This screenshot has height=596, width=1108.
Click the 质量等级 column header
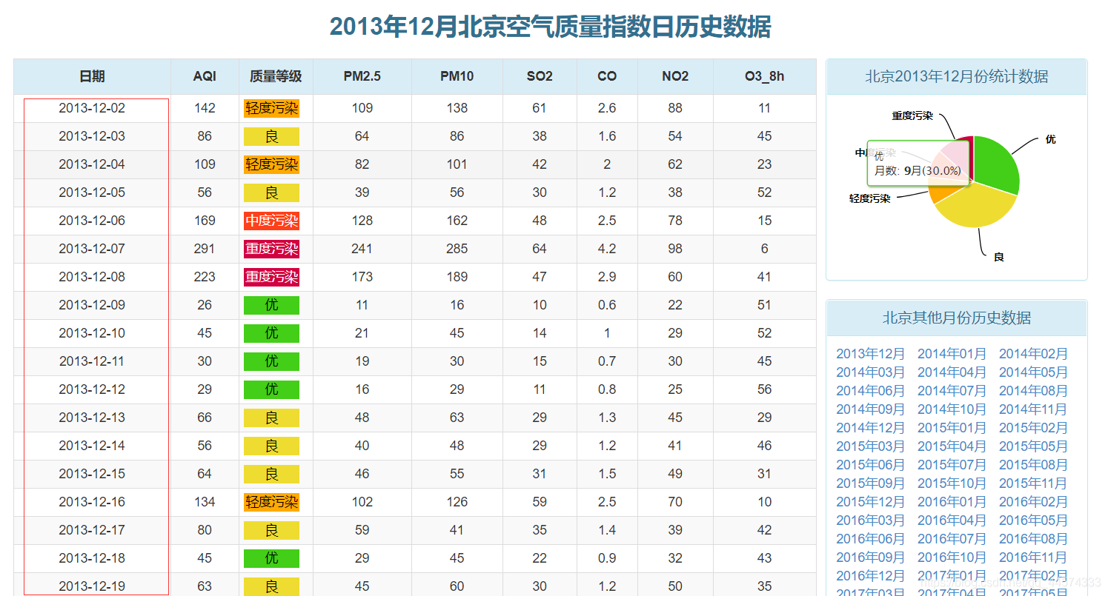point(276,76)
